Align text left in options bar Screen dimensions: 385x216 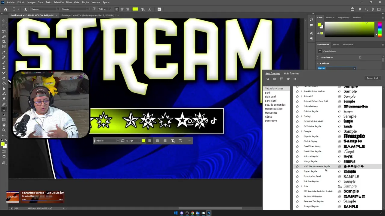pyautogui.click(x=117, y=9)
